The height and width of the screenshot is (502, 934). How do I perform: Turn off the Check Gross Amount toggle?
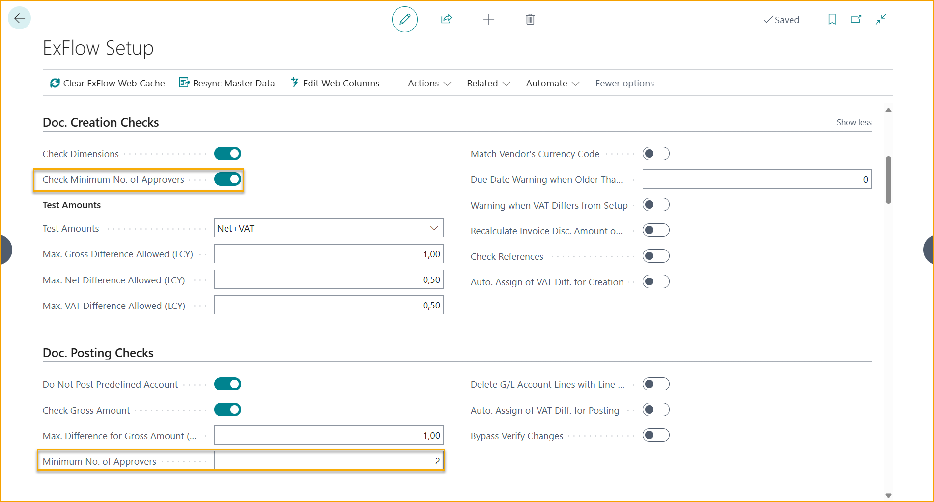point(227,409)
